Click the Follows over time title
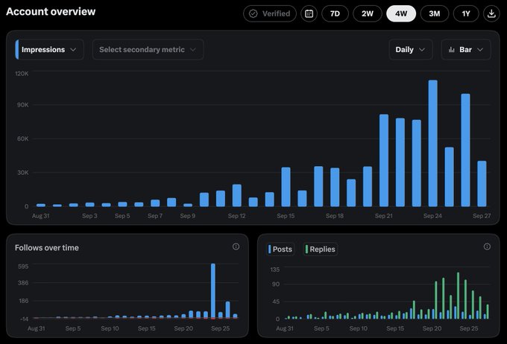Screen dimensions: 507x344 coord(47,248)
